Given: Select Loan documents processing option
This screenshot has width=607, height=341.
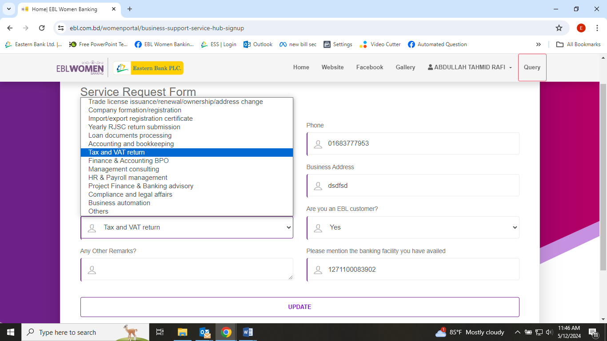Looking at the screenshot, I should (x=187, y=135).
